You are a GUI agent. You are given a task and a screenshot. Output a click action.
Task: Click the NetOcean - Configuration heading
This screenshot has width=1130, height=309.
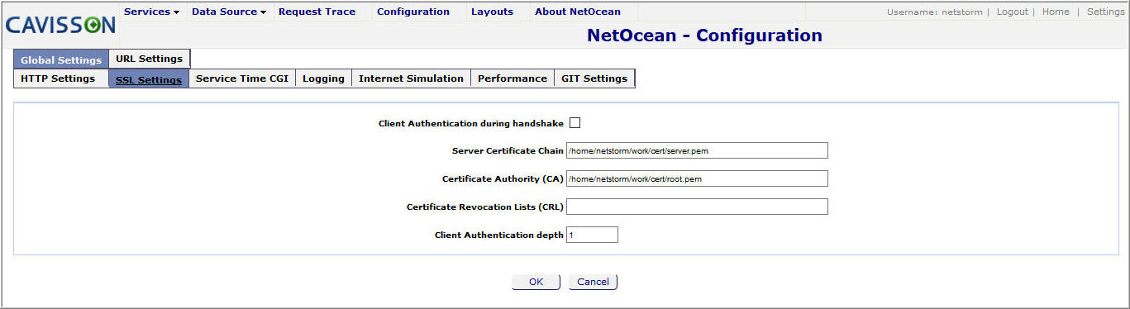coord(704,36)
